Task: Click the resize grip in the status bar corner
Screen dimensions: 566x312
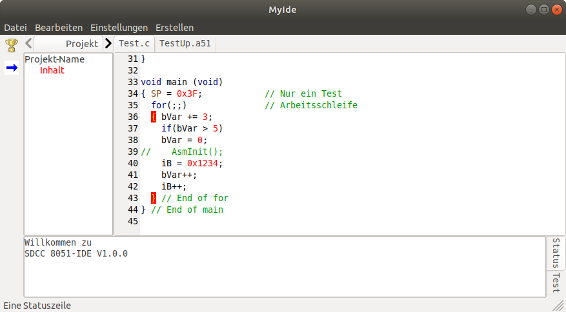Action: 558,305
